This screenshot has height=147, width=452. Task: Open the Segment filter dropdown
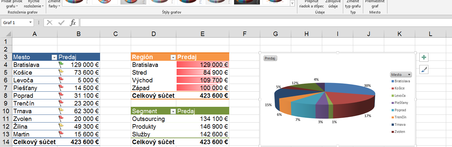173,111
